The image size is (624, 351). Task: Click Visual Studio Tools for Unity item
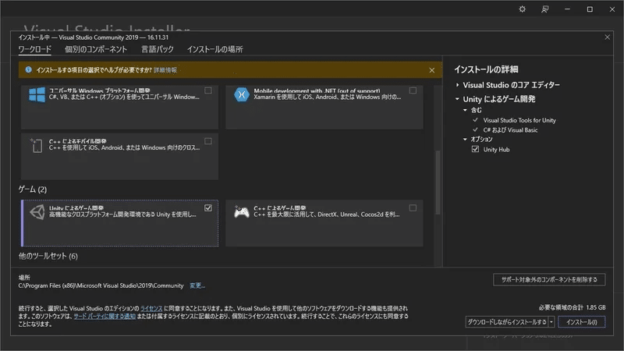(519, 120)
